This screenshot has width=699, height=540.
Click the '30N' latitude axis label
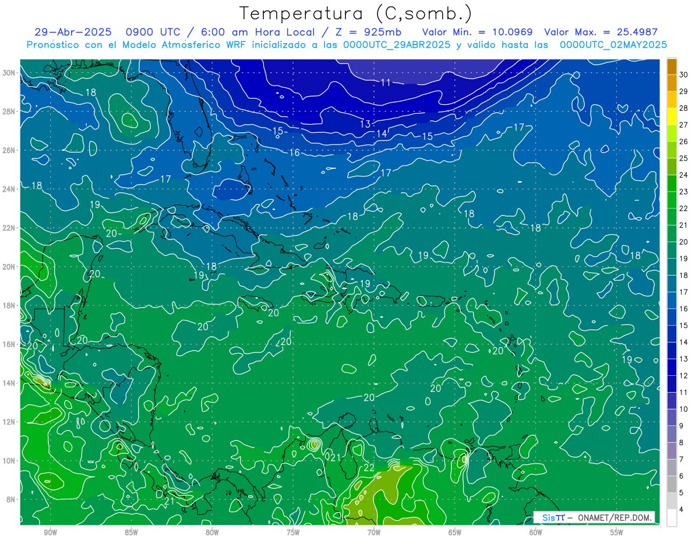(9, 73)
